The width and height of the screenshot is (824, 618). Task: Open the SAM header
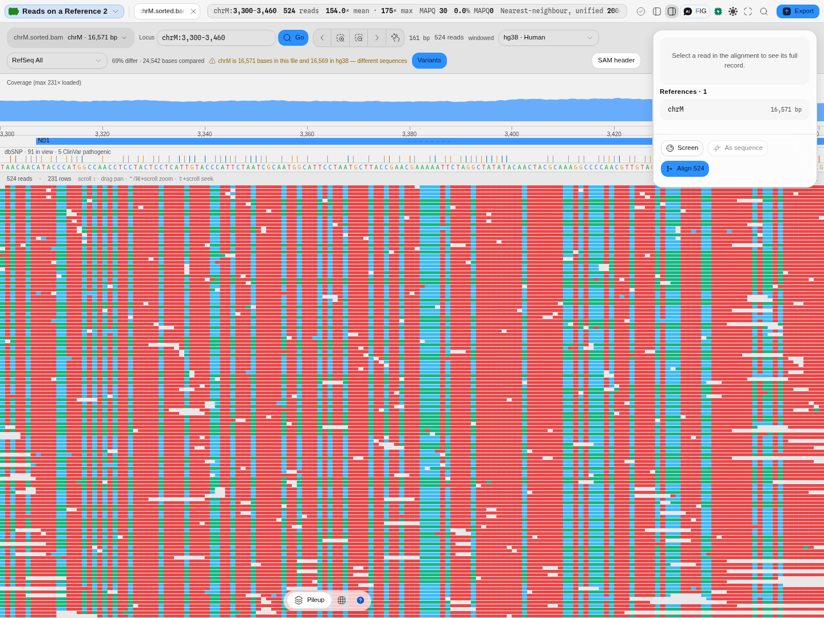[616, 61]
